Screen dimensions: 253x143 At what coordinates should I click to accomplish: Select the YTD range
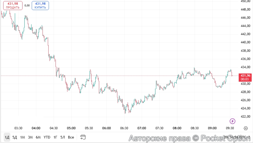(47, 137)
